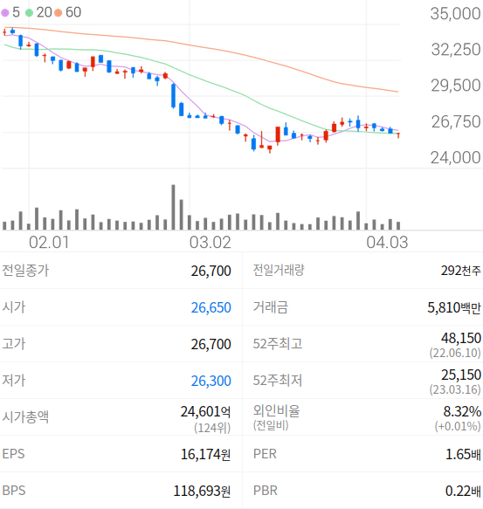This screenshot has width=483, height=509.
Task: Click the 02.01 date axis label
Action: 49,243
